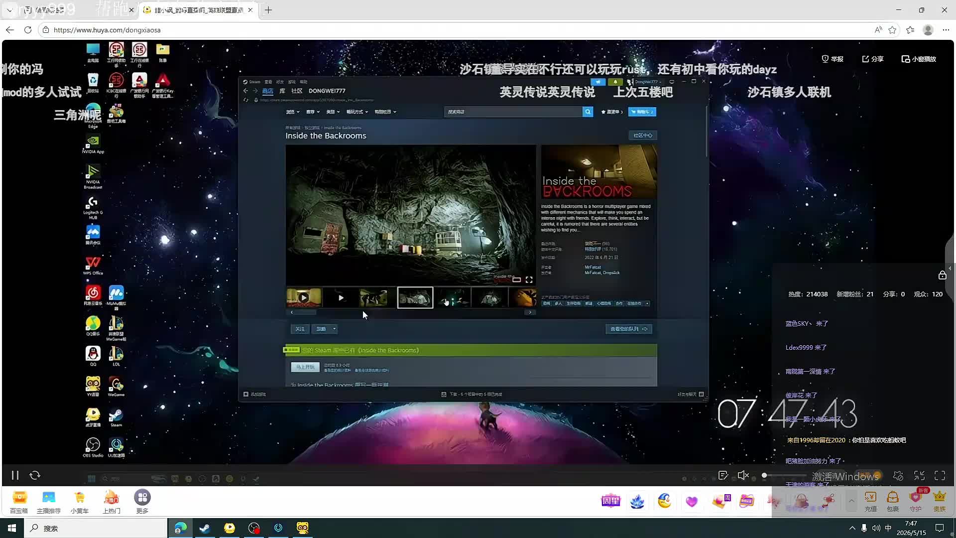The image size is (956, 538).
Task: Send the purple heart gift
Action: [692, 501]
